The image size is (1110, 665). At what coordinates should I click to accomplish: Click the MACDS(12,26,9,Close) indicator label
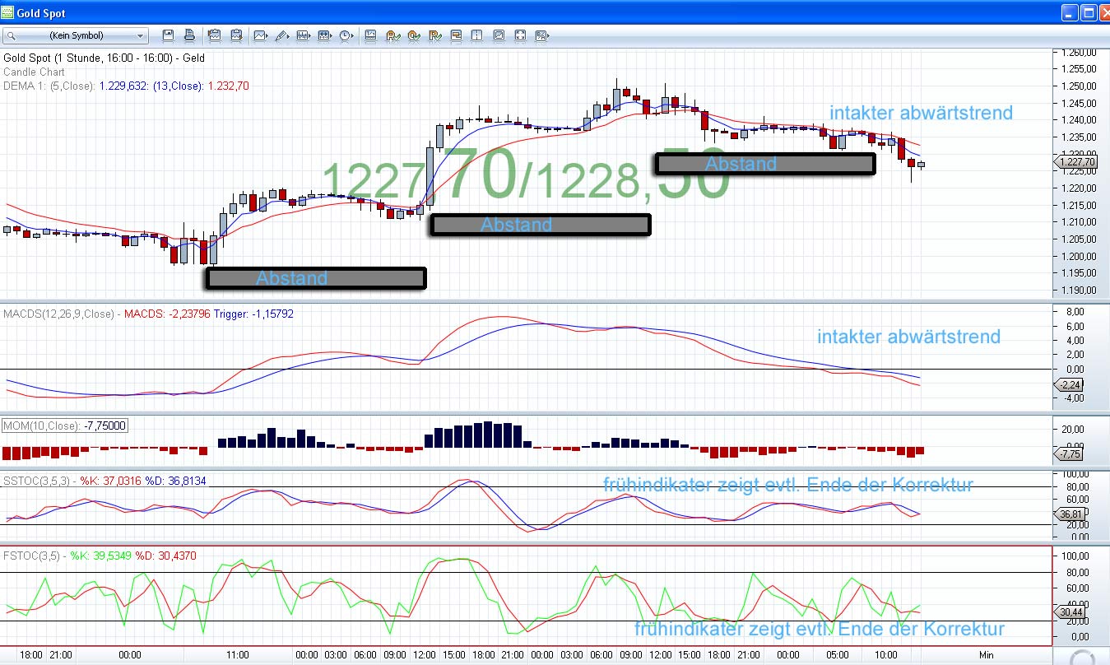coord(58,314)
